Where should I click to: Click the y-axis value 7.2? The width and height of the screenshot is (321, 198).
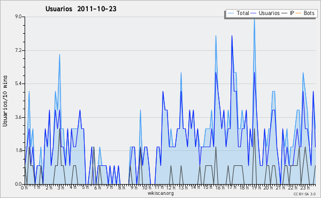pyautogui.click(x=18, y=50)
